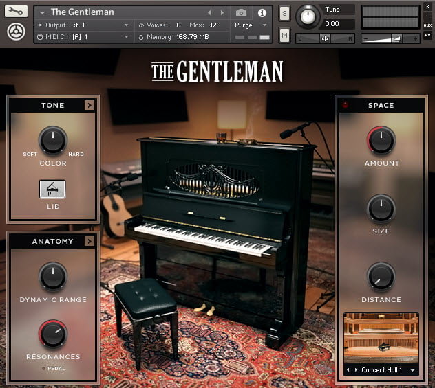Select the next instrument arrow

pyautogui.click(x=222, y=12)
